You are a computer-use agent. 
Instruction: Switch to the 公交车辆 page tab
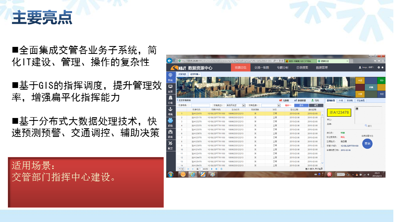pos(194,74)
